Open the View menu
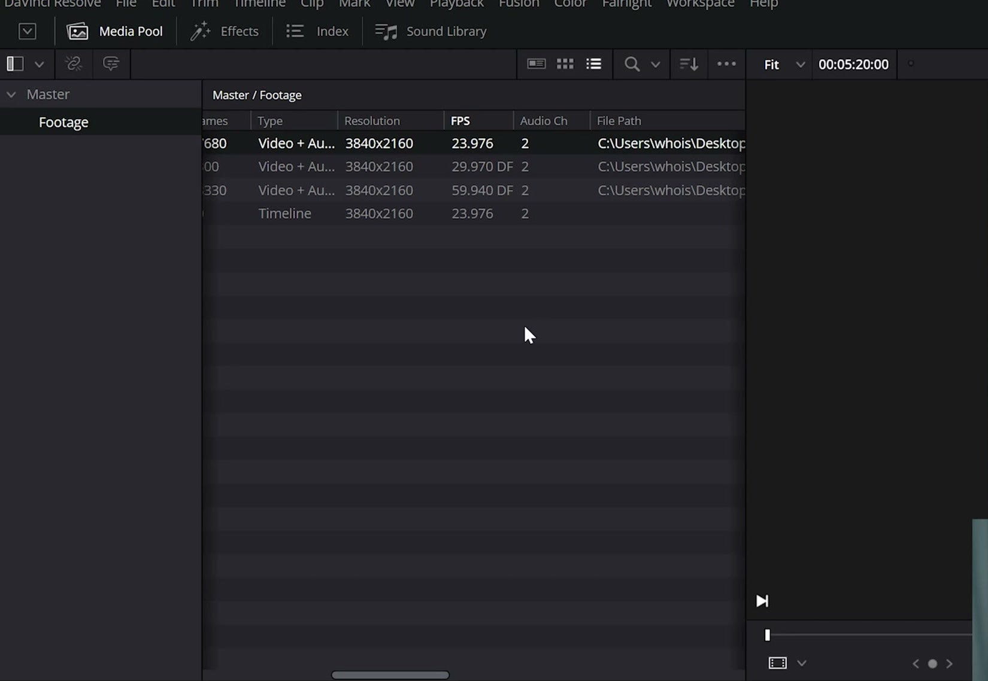The width and height of the screenshot is (988, 681). tap(400, 4)
